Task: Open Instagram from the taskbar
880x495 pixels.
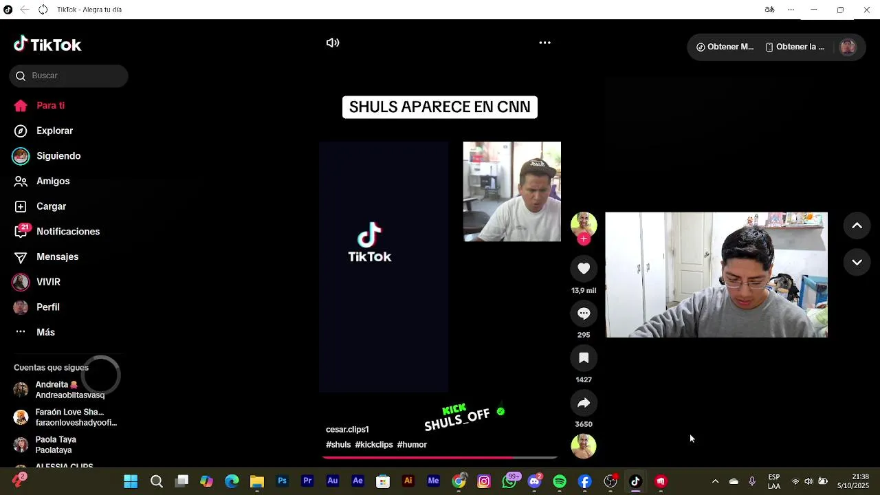Action: [x=484, y=481]
